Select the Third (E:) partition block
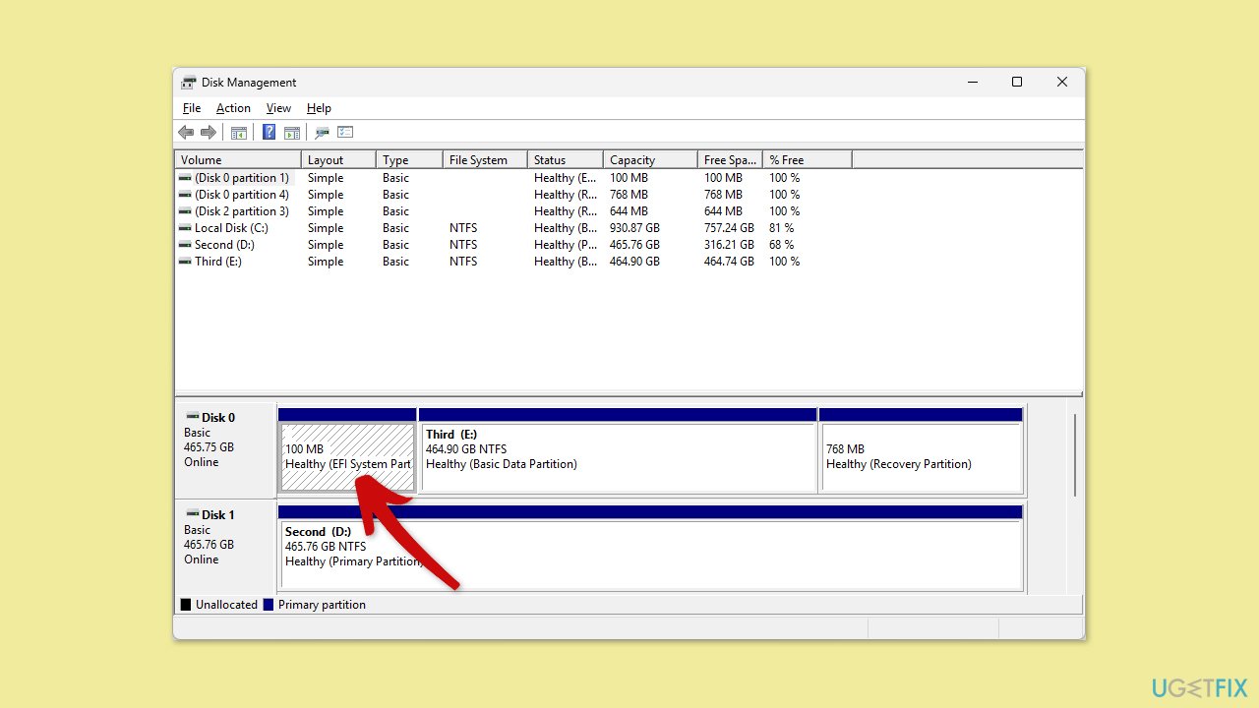1259x708 pixels. coord(618,457)
